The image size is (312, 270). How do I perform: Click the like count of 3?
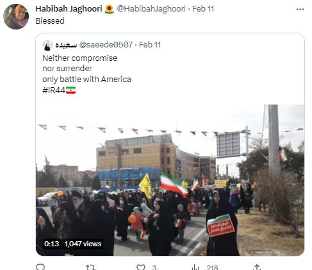(x=154, y=267)
